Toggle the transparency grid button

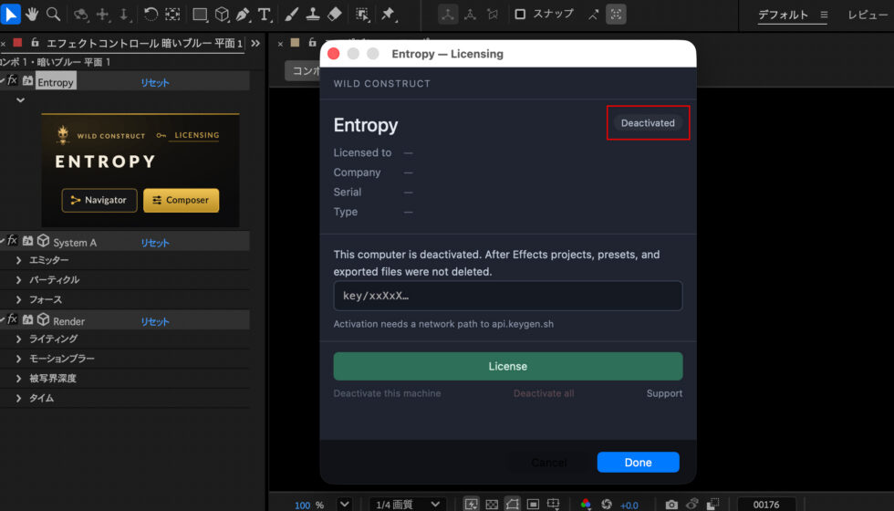coord(492,504)
